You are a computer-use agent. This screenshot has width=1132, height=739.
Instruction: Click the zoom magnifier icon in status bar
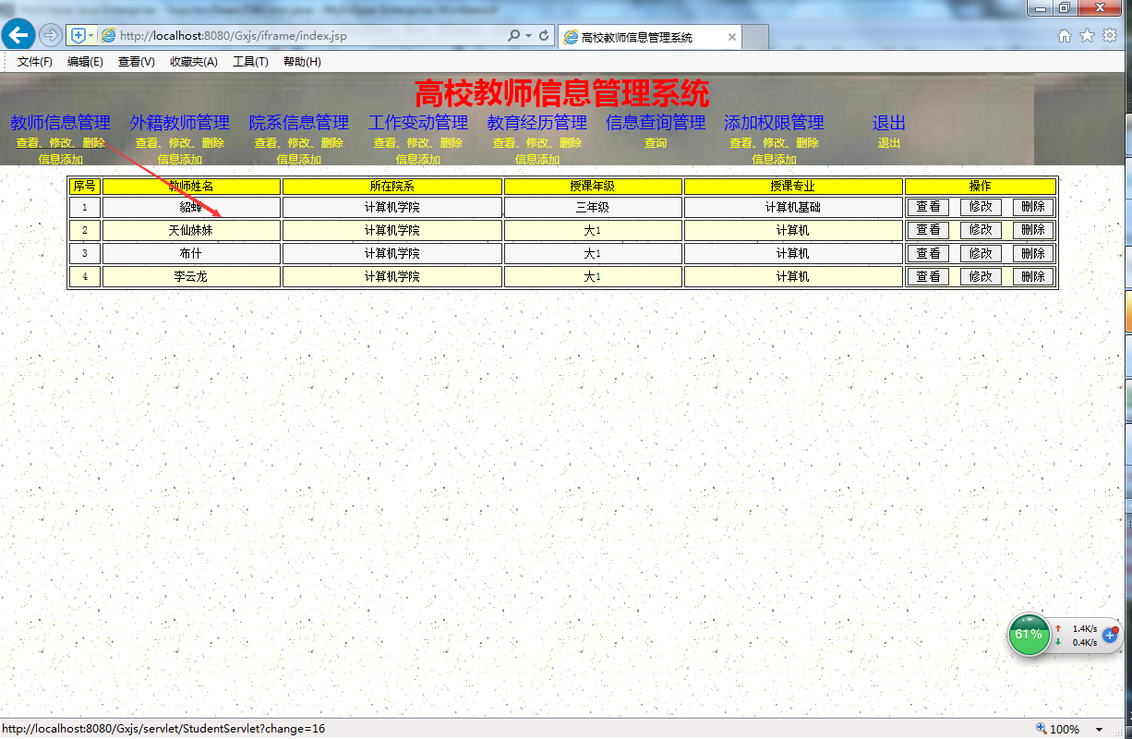pyautogui.click(x=1042, y=728)
